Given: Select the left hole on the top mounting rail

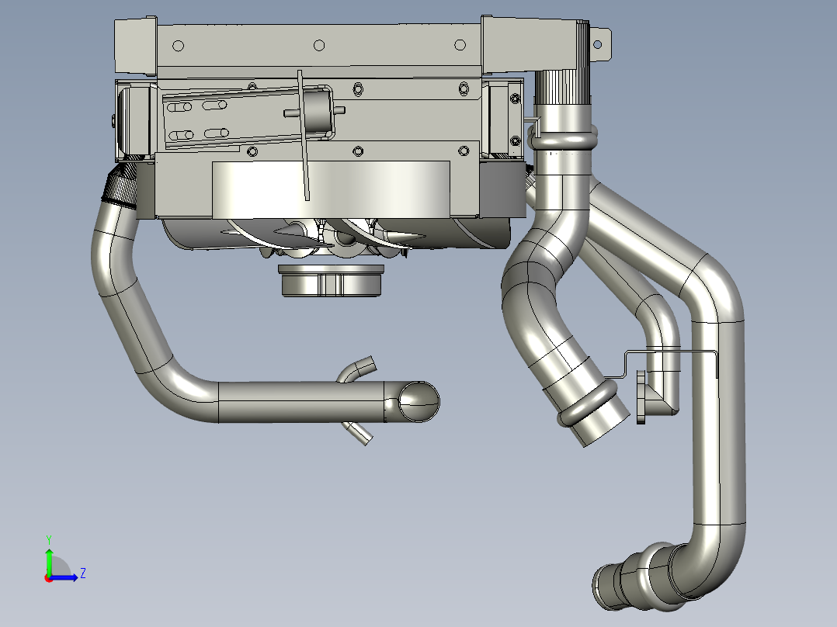Looking at the screenshot, I should point(179,46).
